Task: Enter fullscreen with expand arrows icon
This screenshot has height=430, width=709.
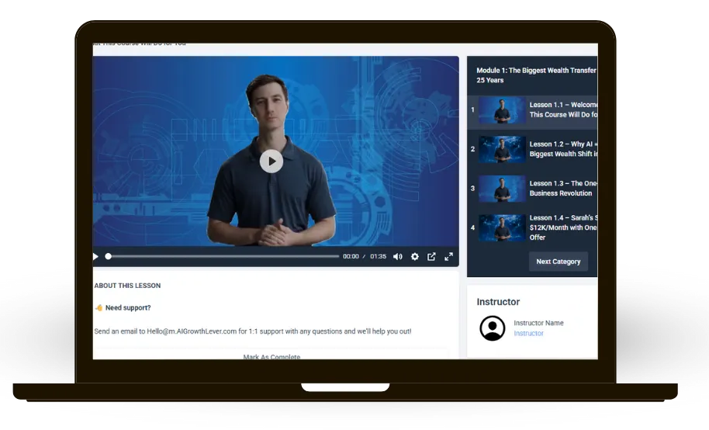Action: [448, 257]
